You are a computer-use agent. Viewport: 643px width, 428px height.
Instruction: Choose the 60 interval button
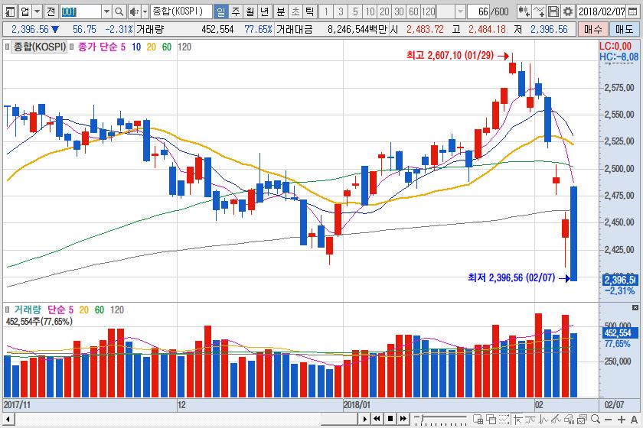414,11
